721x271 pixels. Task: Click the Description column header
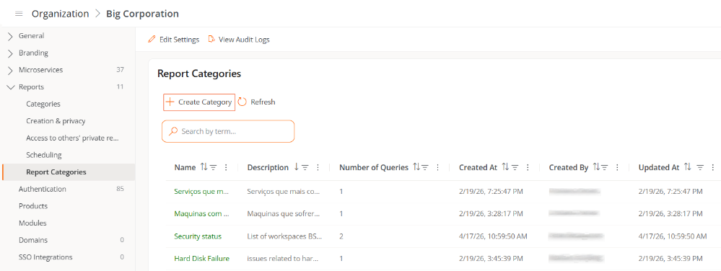click(x=268, y=168)
